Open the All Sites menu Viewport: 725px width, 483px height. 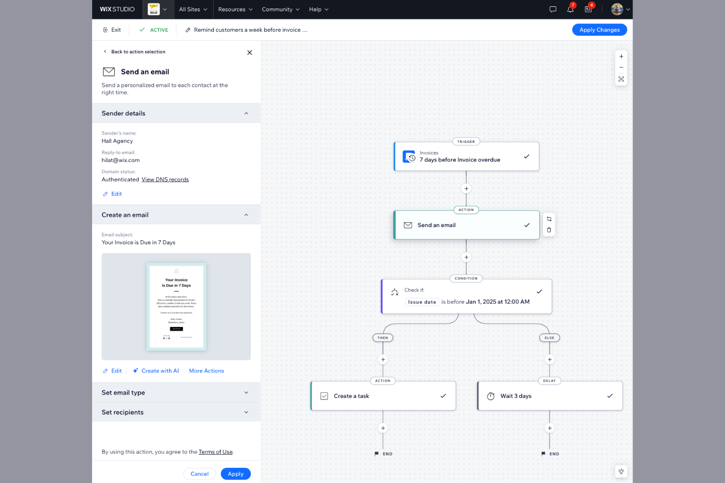193,9
